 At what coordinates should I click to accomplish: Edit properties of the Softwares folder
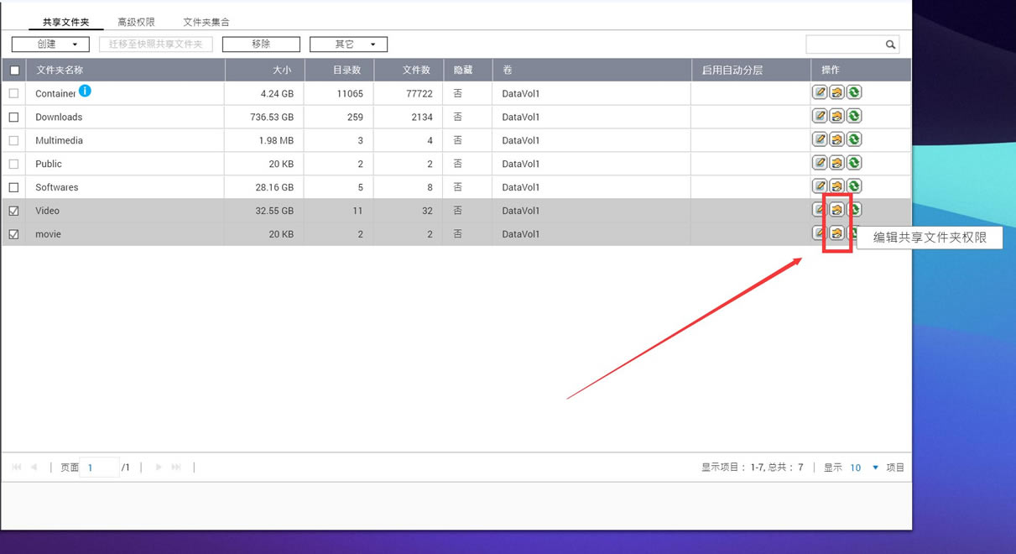820,186
